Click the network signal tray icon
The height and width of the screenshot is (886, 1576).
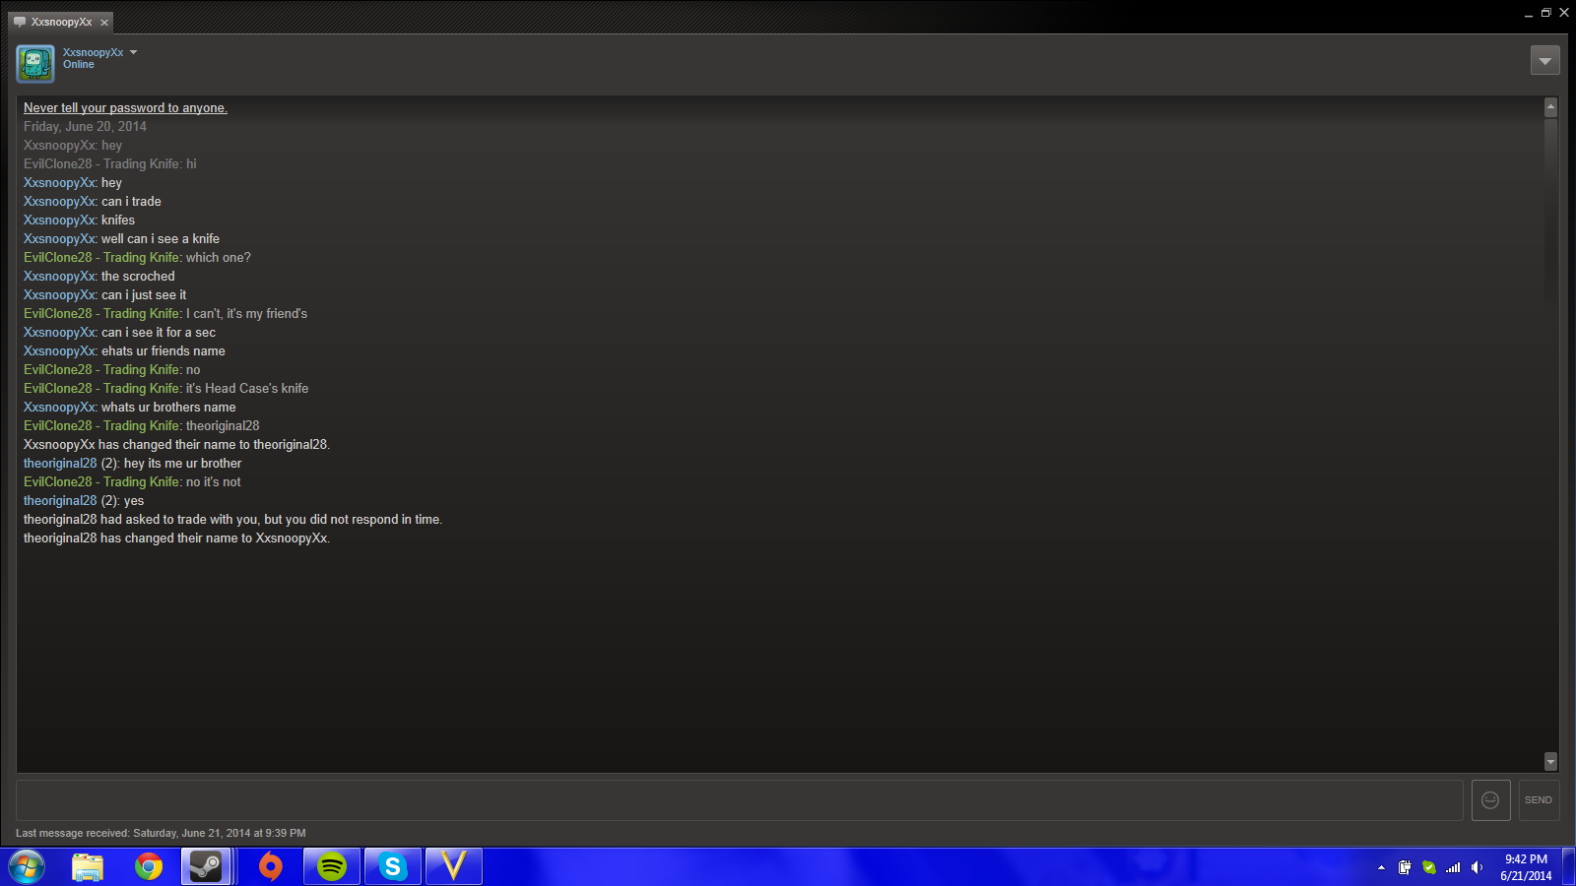1453,867
